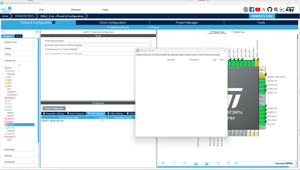
Task: Click the PA9 USART1_TX pin
Action: point(262,93)
